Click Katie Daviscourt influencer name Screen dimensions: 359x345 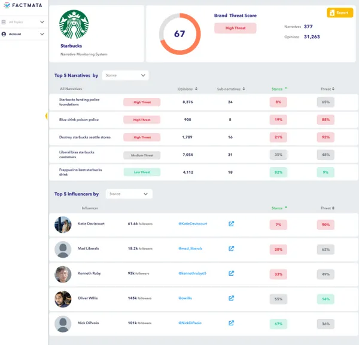pos(91,224)
